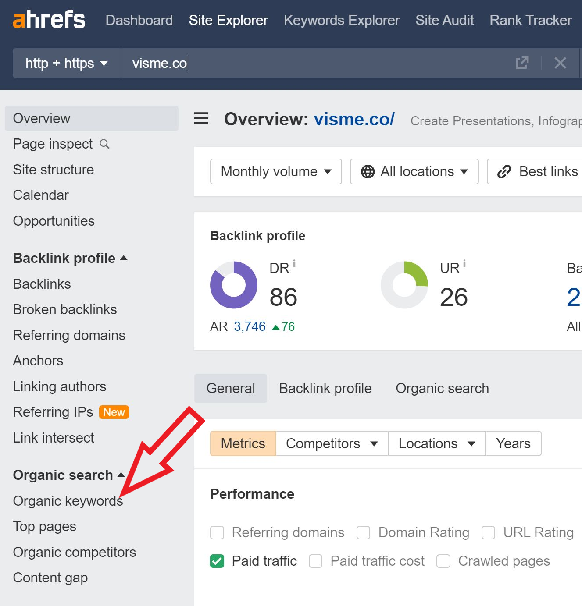Screen dimensions: 582x606
Task: Toggle the hamburger menu beside Overview
Action: pos(201,118)
